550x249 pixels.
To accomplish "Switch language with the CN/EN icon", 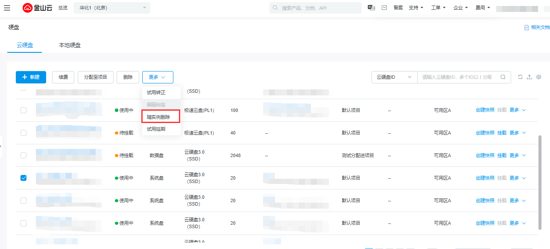I will pos(371,8).
